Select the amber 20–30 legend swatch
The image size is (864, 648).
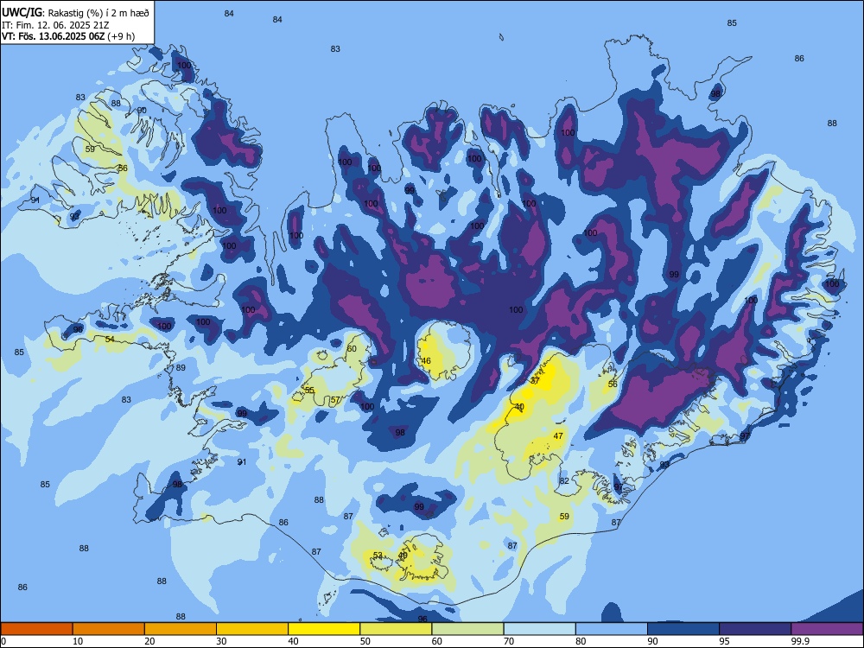[x=181, y=629]
